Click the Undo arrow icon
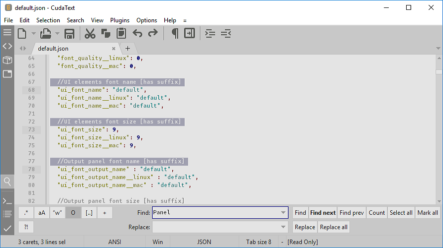This screenshot has height=248, width=443. click(137, 34)
